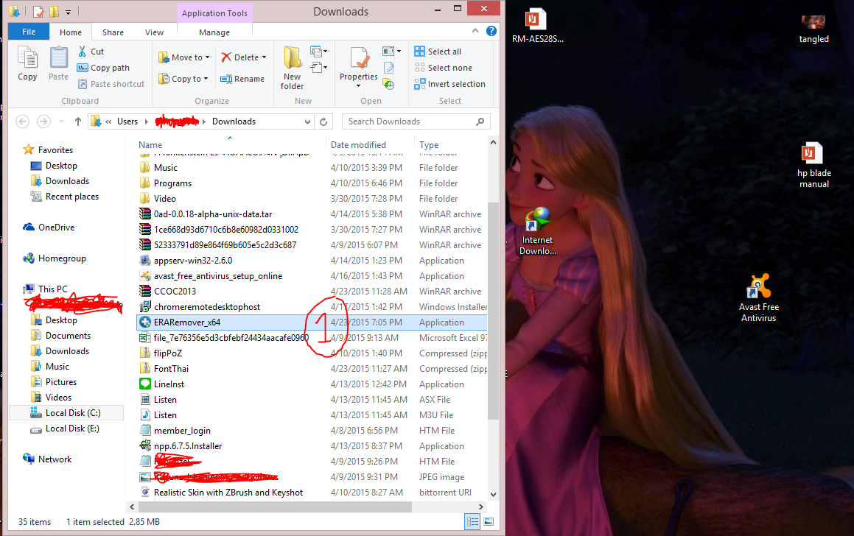Select the Internet Download Manager desktop shortcut

537,231
